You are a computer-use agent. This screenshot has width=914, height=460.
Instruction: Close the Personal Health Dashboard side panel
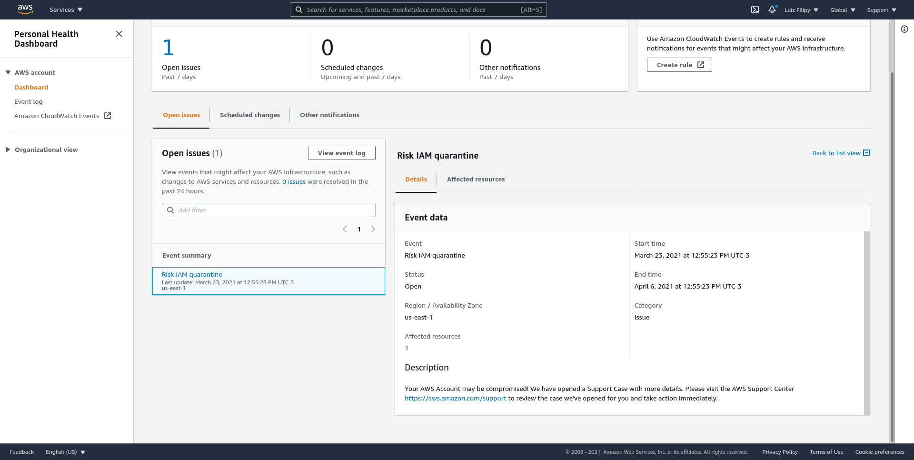click(x=119, y=34)
